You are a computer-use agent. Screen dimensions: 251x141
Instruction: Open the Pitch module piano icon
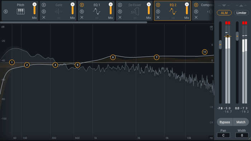[x=21, y=11]
